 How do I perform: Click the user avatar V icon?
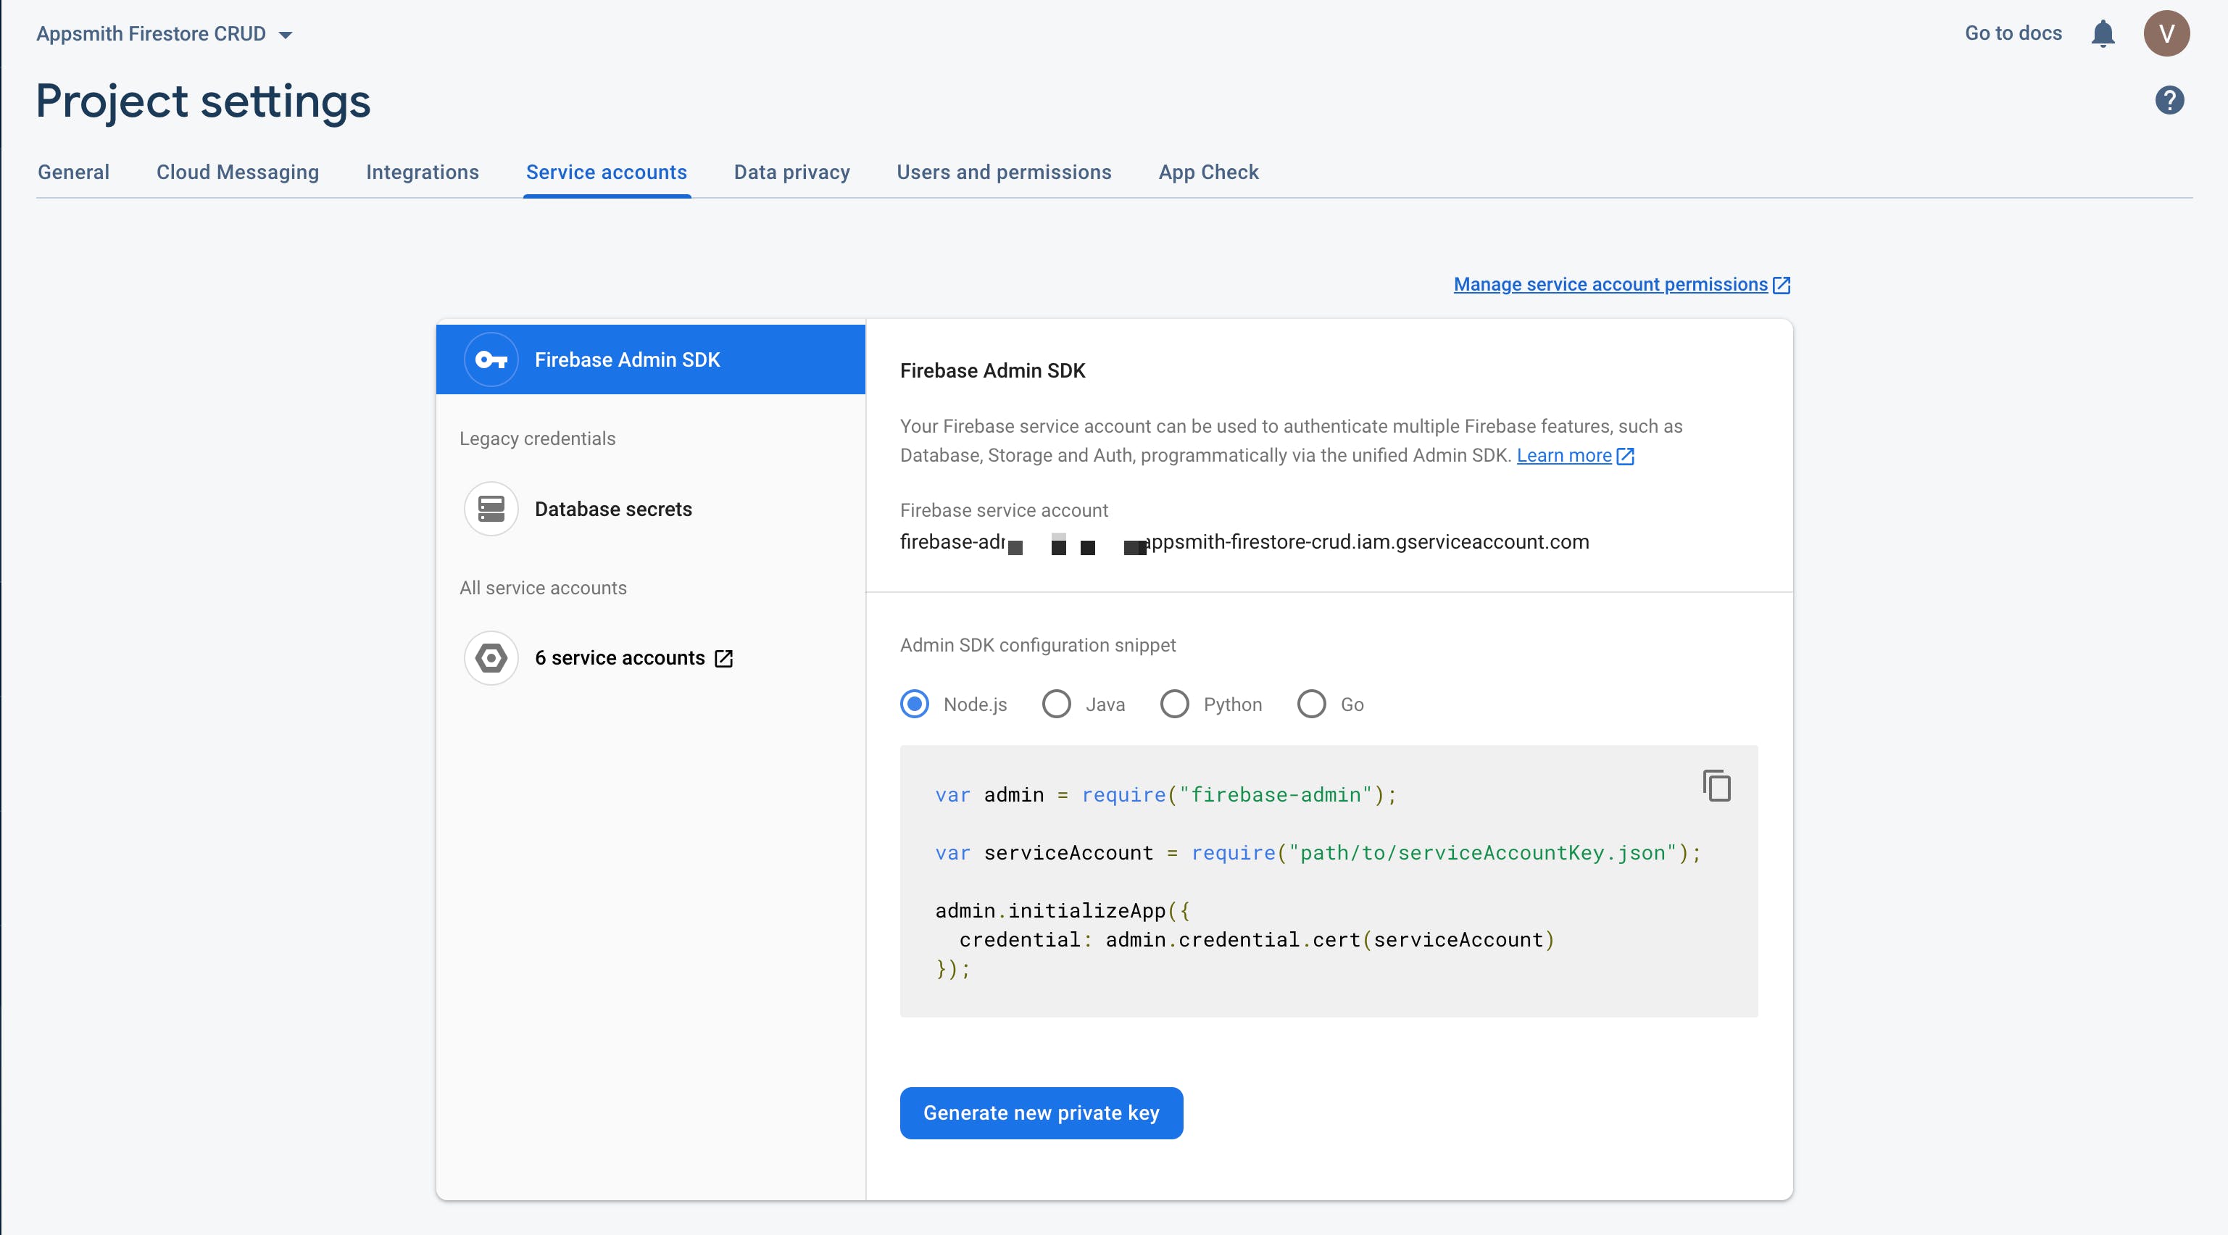point(2166,34)
